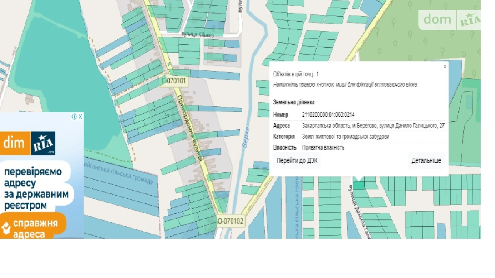Click the cadastral number 2110200000:01:060:0214

coord(328,115)
